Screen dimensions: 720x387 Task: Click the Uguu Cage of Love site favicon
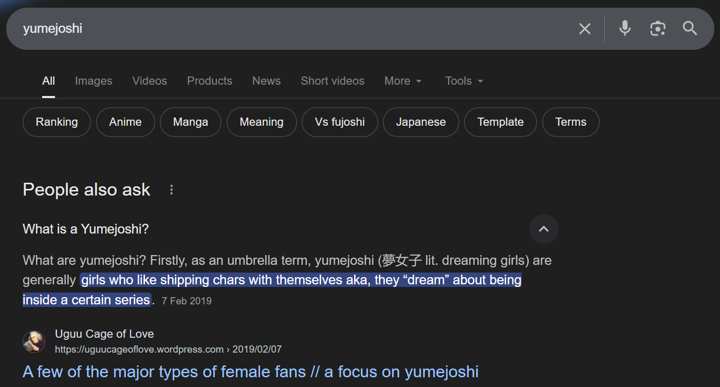pyautogui.click(x=34, y=341)
